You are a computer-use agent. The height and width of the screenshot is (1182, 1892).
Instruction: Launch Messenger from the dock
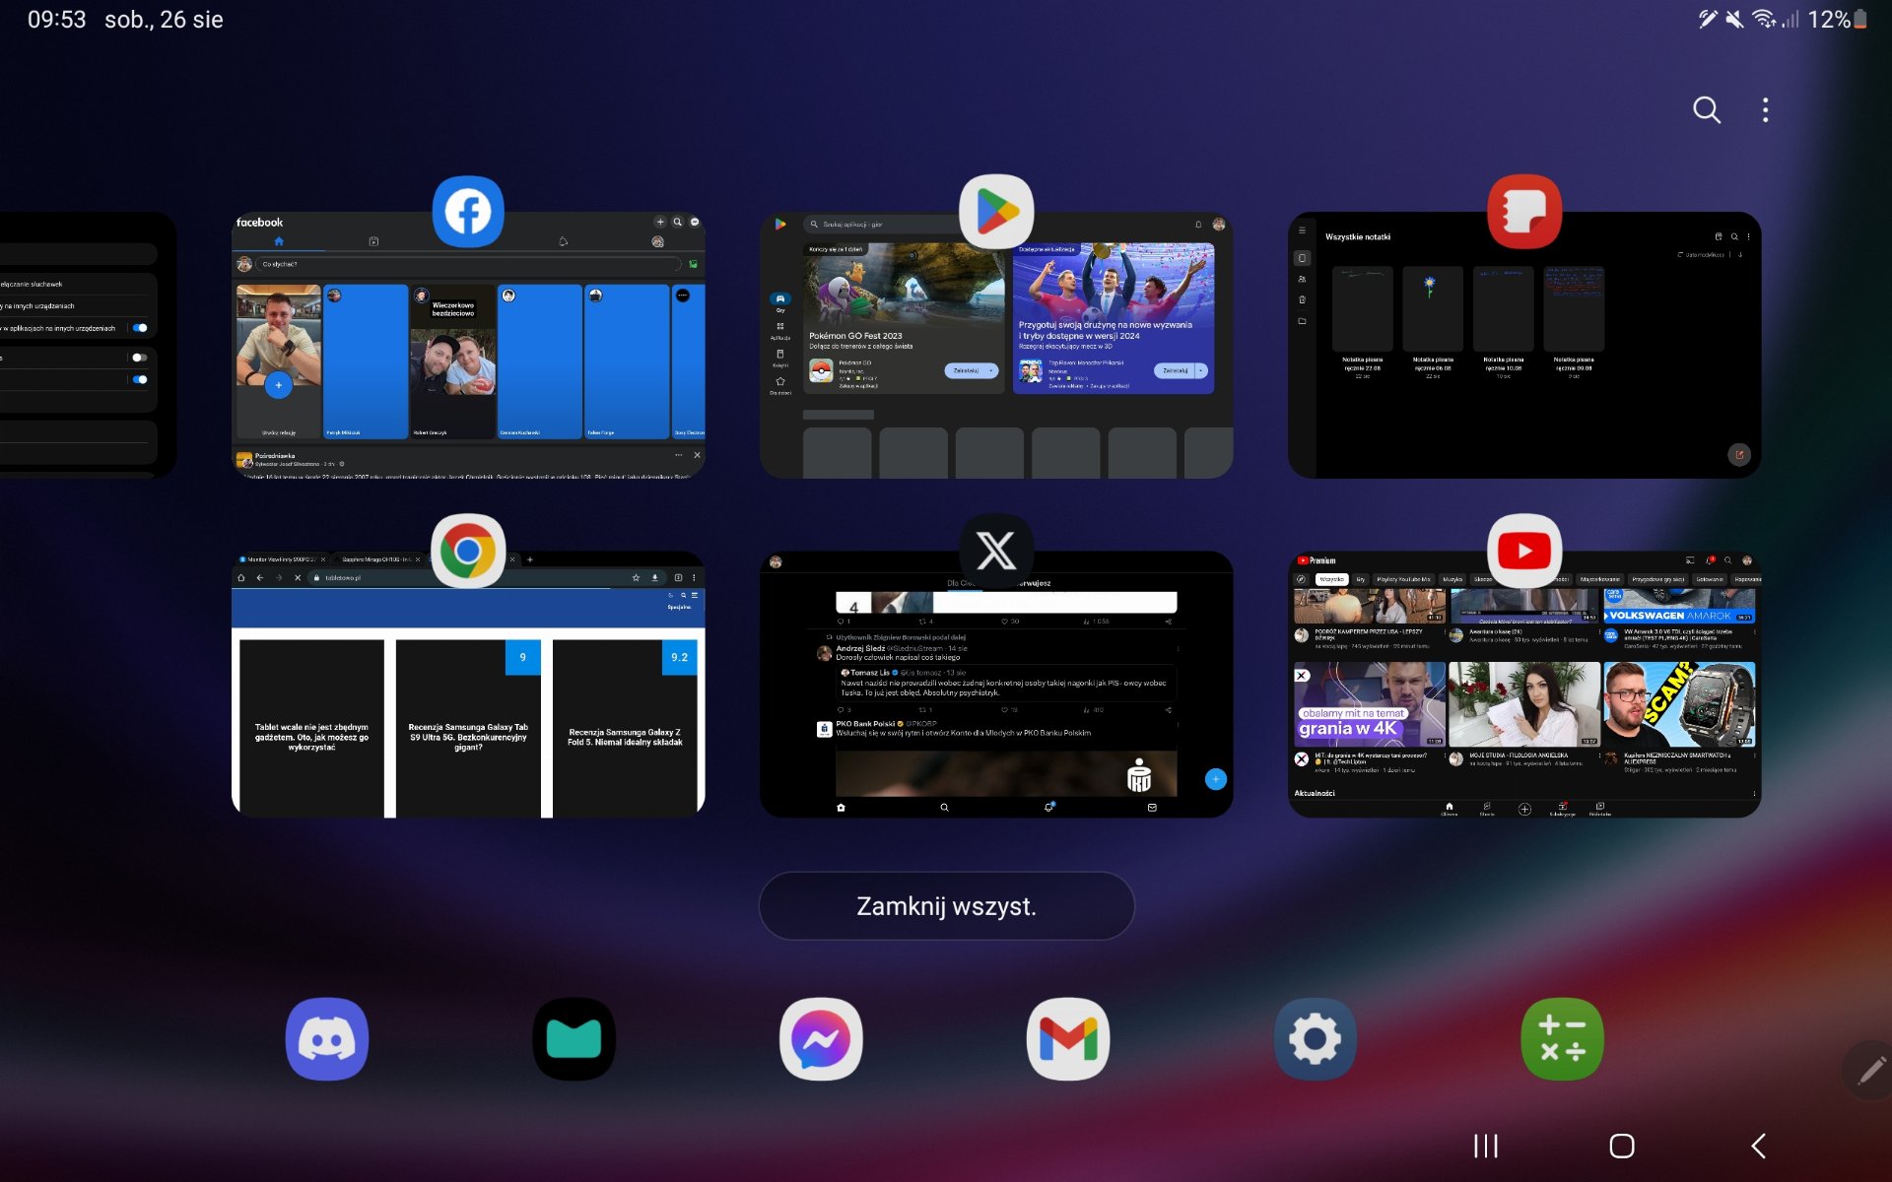[821, 1039]
